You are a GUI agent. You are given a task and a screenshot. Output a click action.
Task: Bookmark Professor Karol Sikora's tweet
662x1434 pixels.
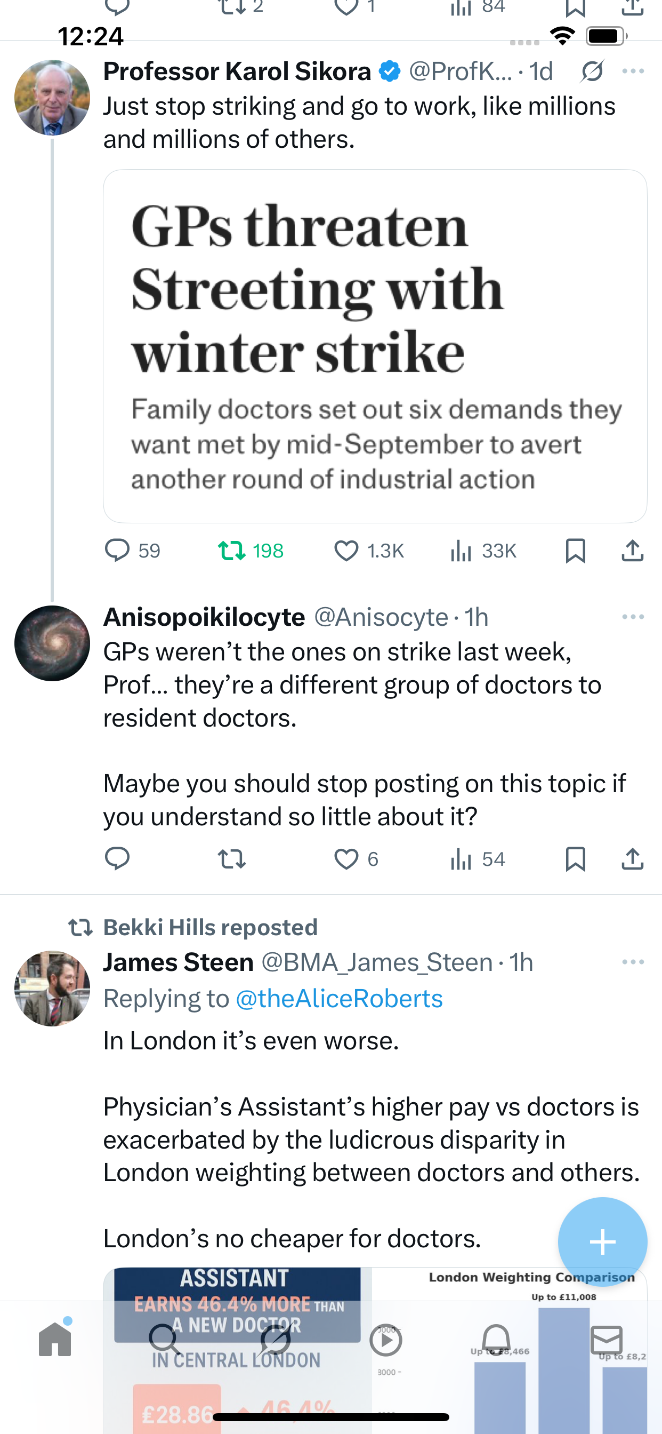point(575,551)
